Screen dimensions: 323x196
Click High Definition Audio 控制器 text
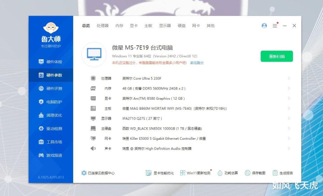tap(157, 148)
